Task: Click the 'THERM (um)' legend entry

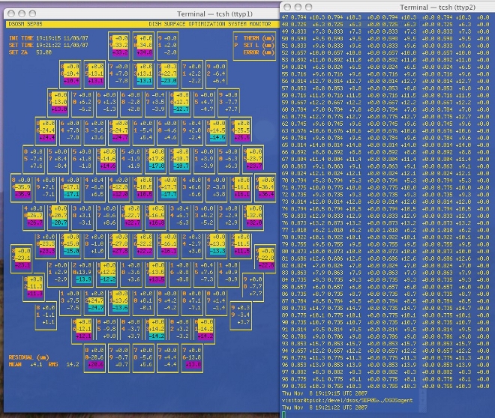Action: 259,38
